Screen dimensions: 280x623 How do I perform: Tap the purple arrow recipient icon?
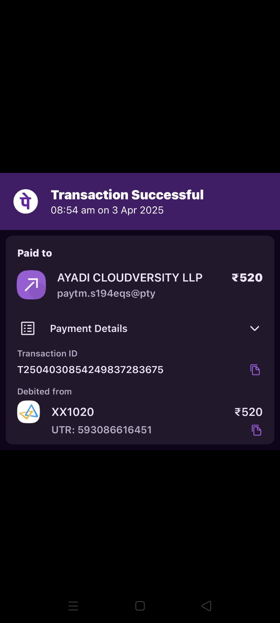(x=31, y=285)
